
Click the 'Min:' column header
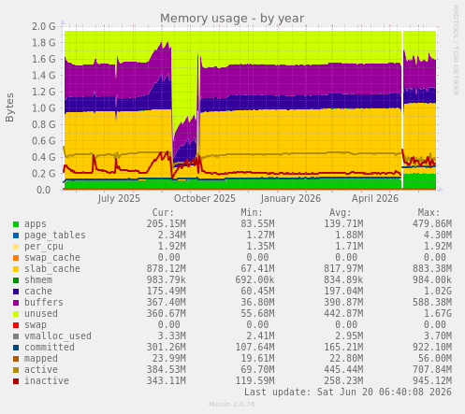coord(252,213)
